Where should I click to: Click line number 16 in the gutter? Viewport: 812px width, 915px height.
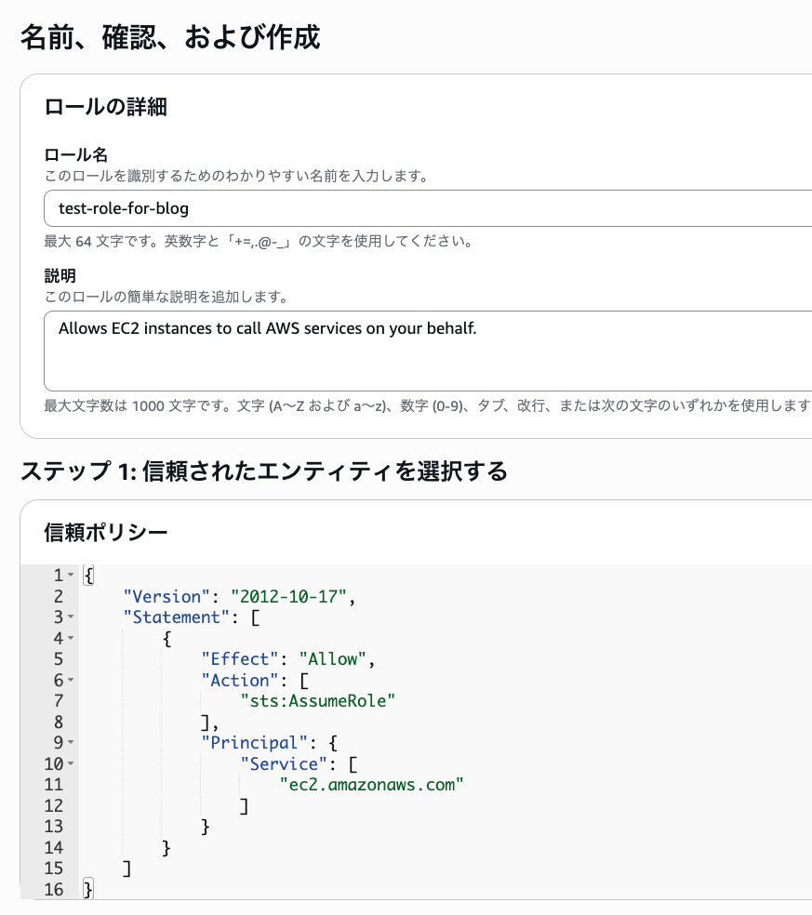click(54, 889)
